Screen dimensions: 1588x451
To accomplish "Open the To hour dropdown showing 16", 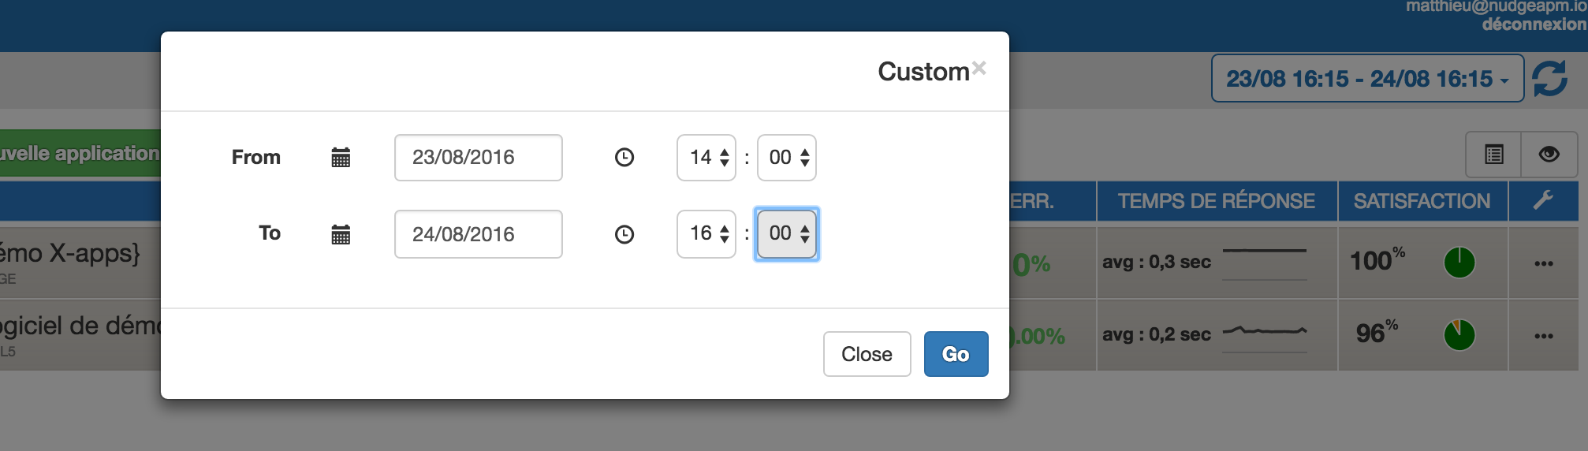I will tap(706, 233).
